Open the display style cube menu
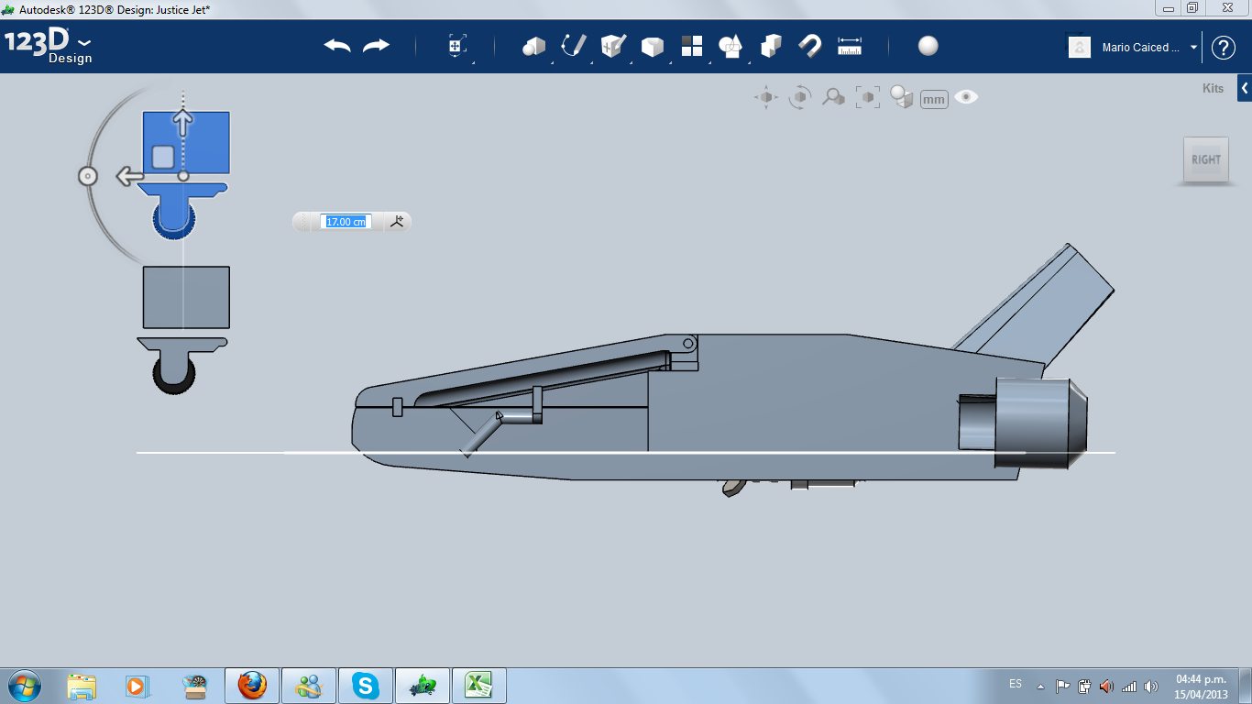The height and width of the screenshot is (704, 1252). 902,97
